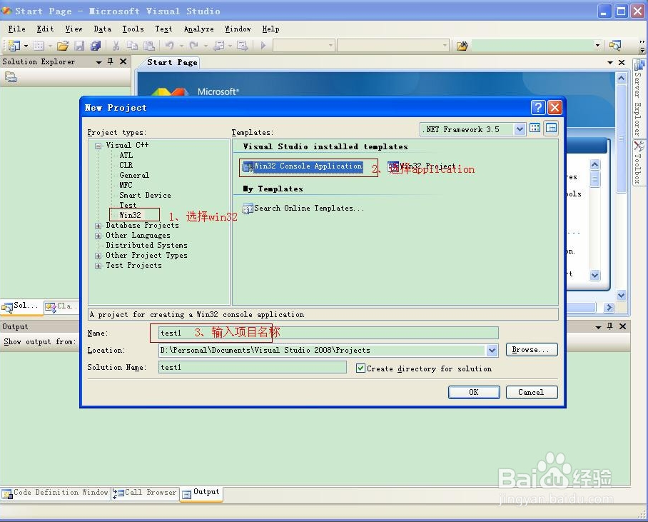Click the Redo arrow icon
The width and height of the screenshot is (648, 522).
pyautogui.click(x=193, y=45)
